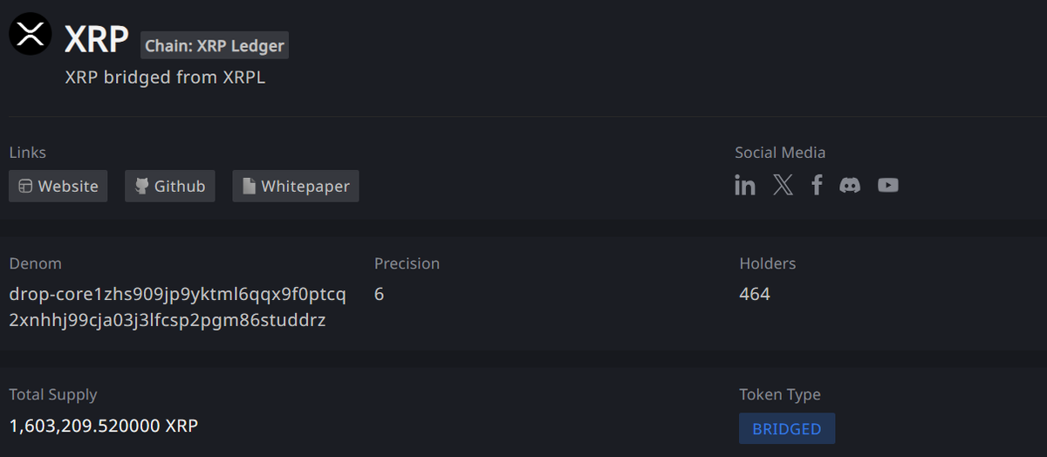Click the Precision value 6
The width and height of the screenshot is (1047, 457).
click(380, 294)
